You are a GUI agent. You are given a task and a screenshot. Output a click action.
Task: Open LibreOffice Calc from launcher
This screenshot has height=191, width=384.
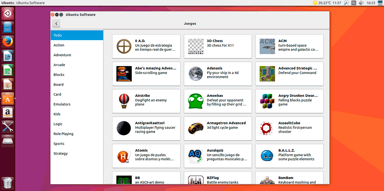click(x=8, y=70)
